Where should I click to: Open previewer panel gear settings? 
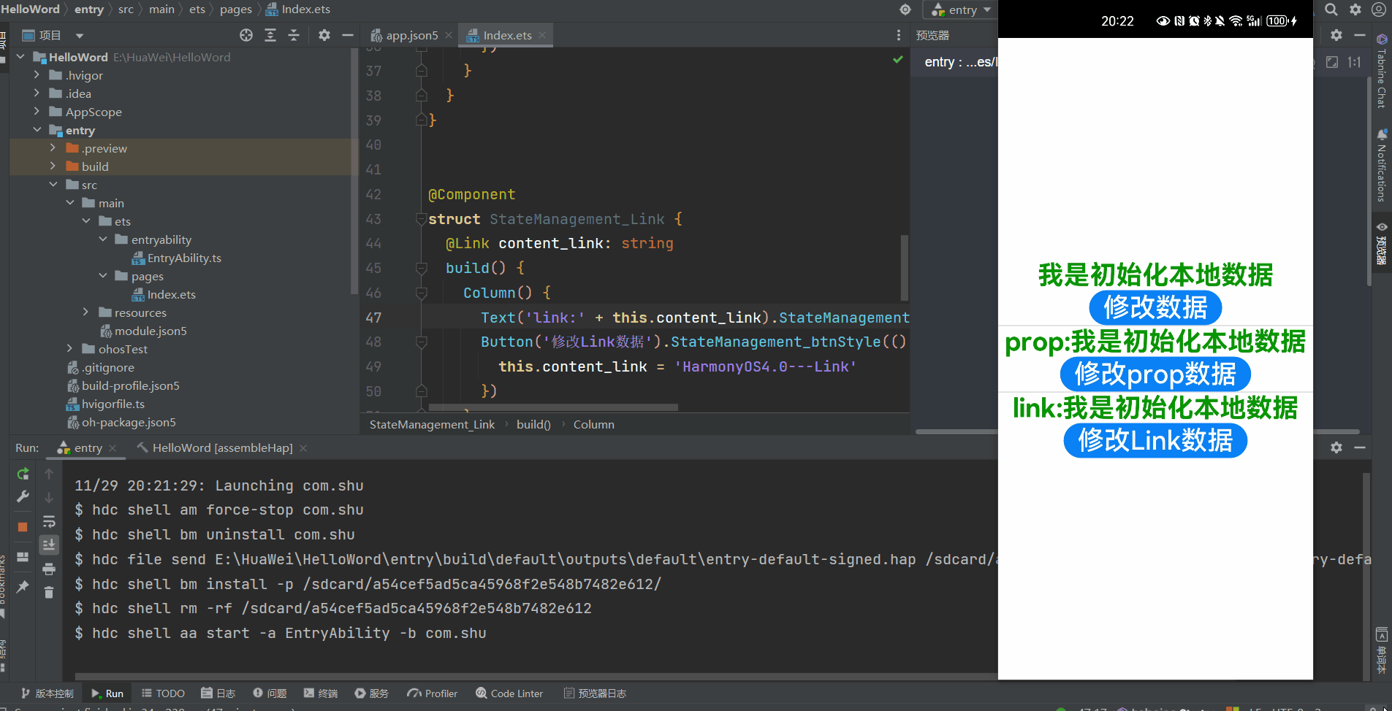1336,35
